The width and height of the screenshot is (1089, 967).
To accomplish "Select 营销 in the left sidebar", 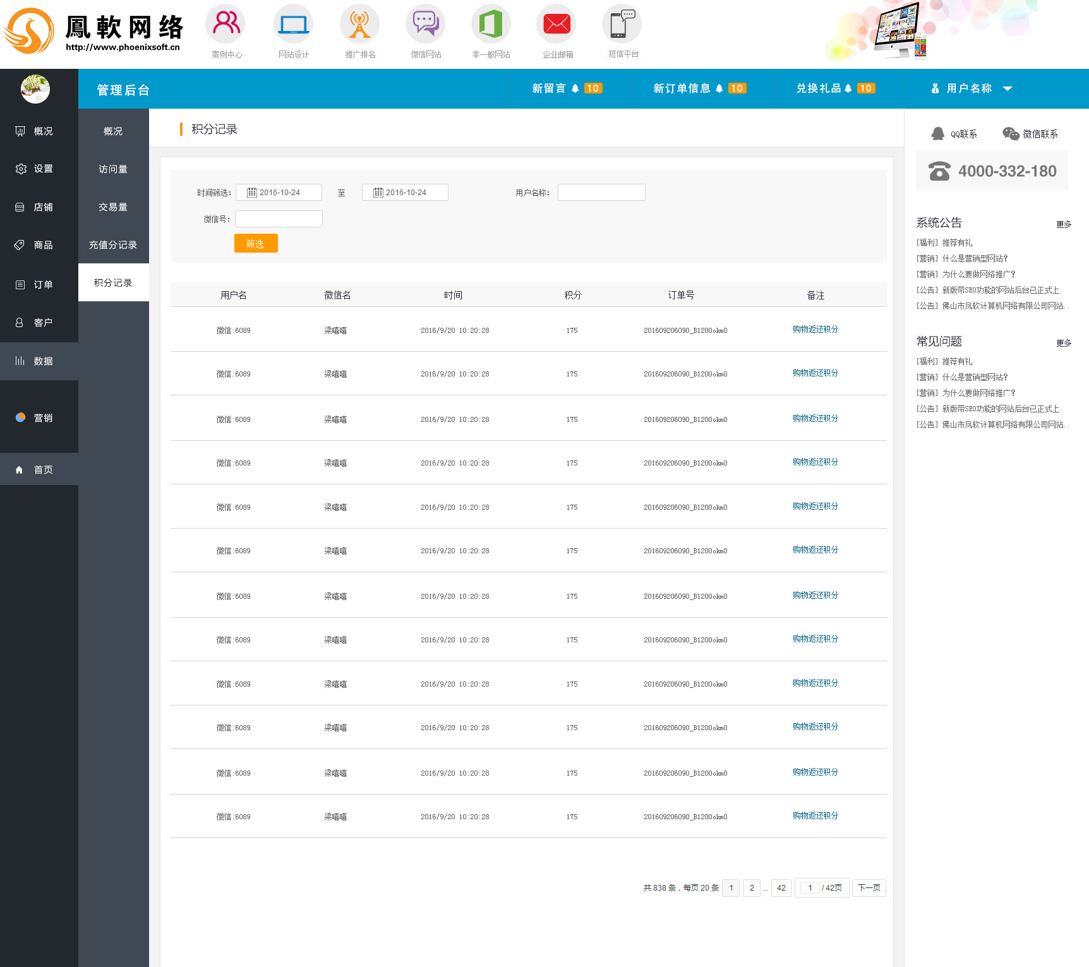I will click(x=42, y=418).
